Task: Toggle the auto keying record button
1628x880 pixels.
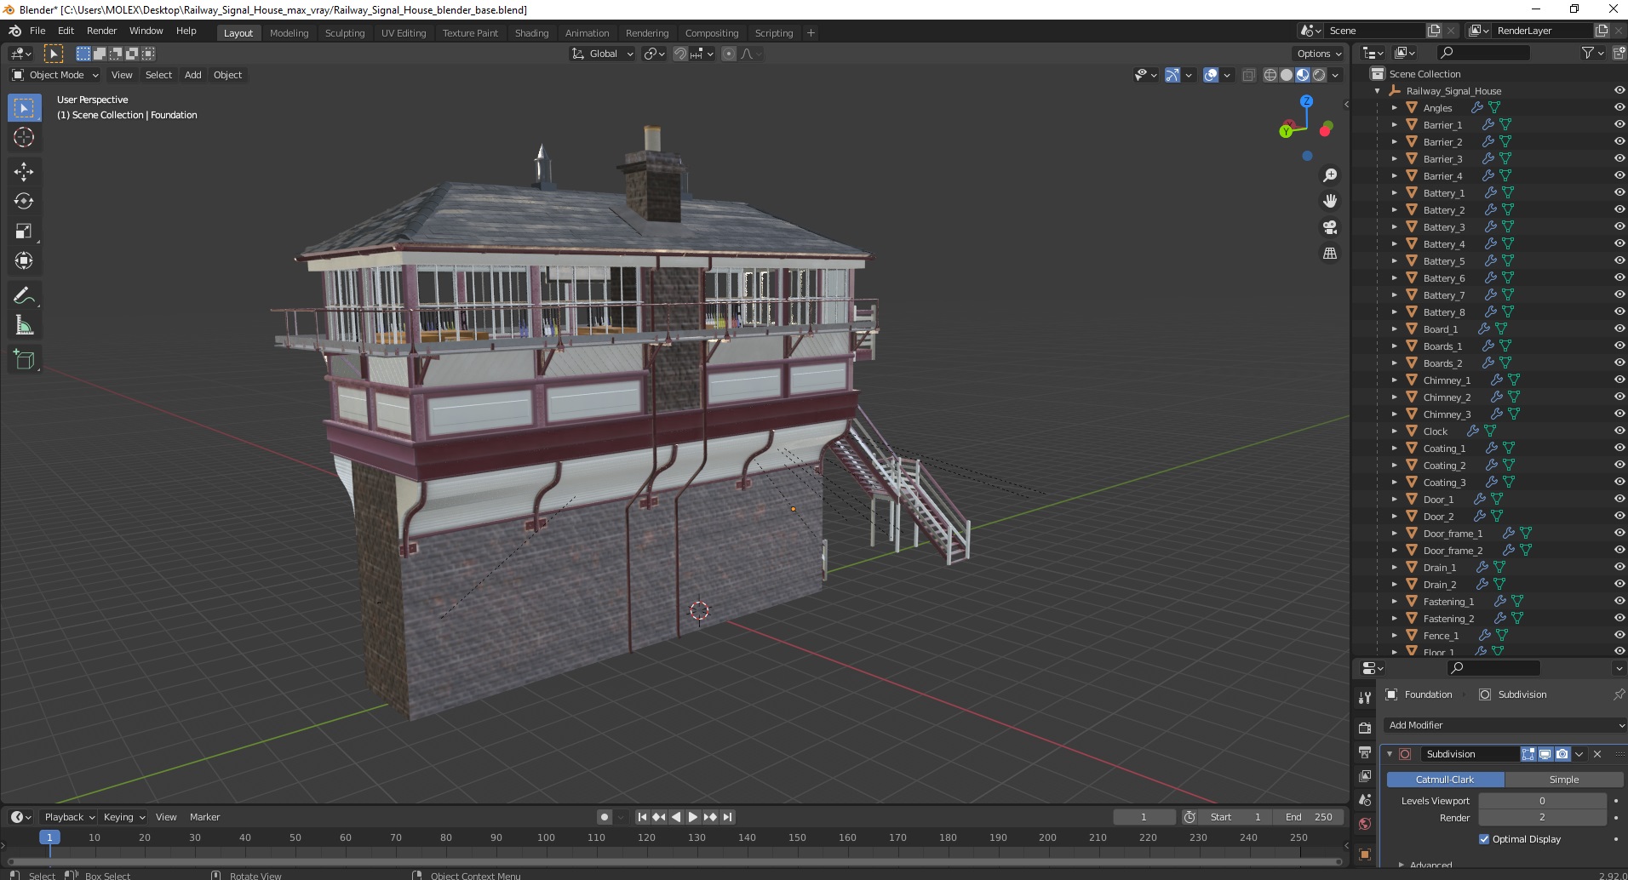Action: click(x=605, y=817)
